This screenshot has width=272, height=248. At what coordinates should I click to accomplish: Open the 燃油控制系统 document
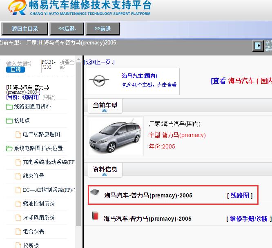(39, 204)
